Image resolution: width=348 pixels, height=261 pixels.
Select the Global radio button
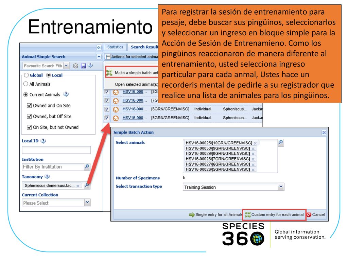(x=27, y=75)
